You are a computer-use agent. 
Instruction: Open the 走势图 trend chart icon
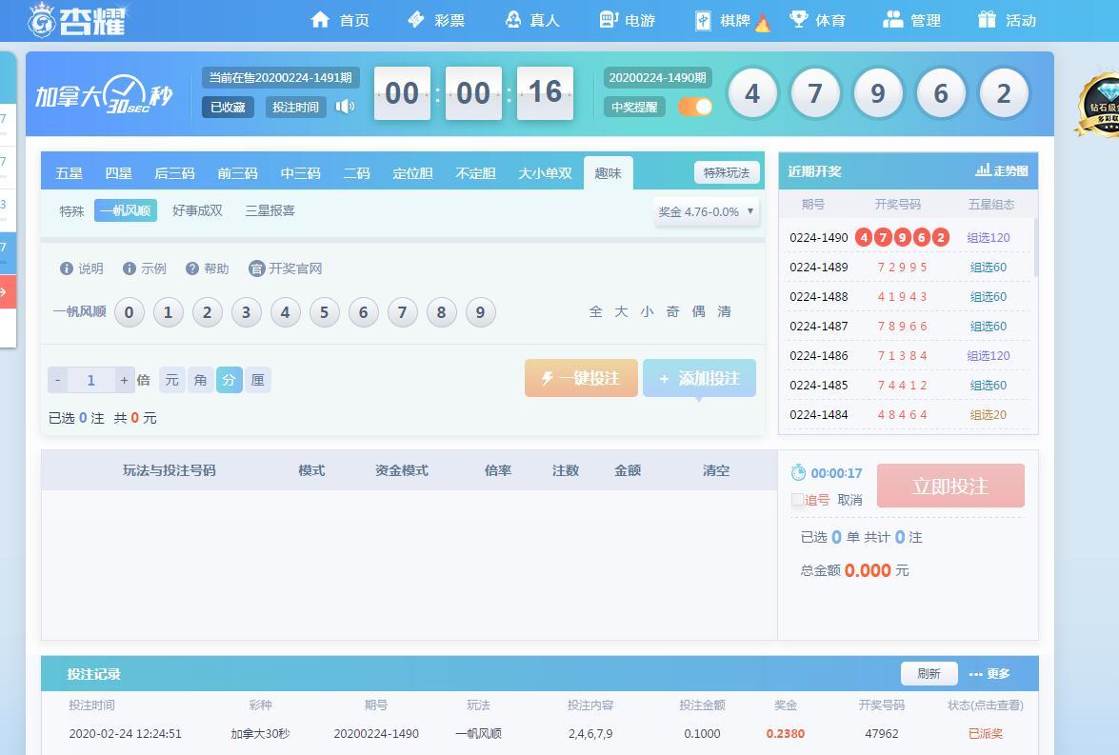click(x=983, y=169)
